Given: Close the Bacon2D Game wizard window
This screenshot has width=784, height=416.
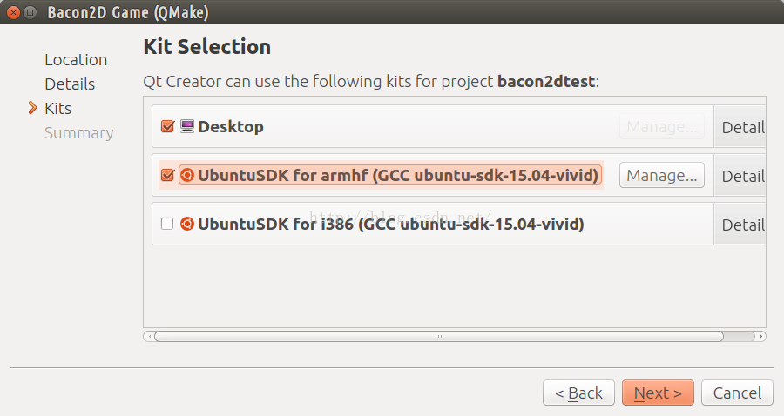Looking at the screenshot, I should [x=13, y=12].
